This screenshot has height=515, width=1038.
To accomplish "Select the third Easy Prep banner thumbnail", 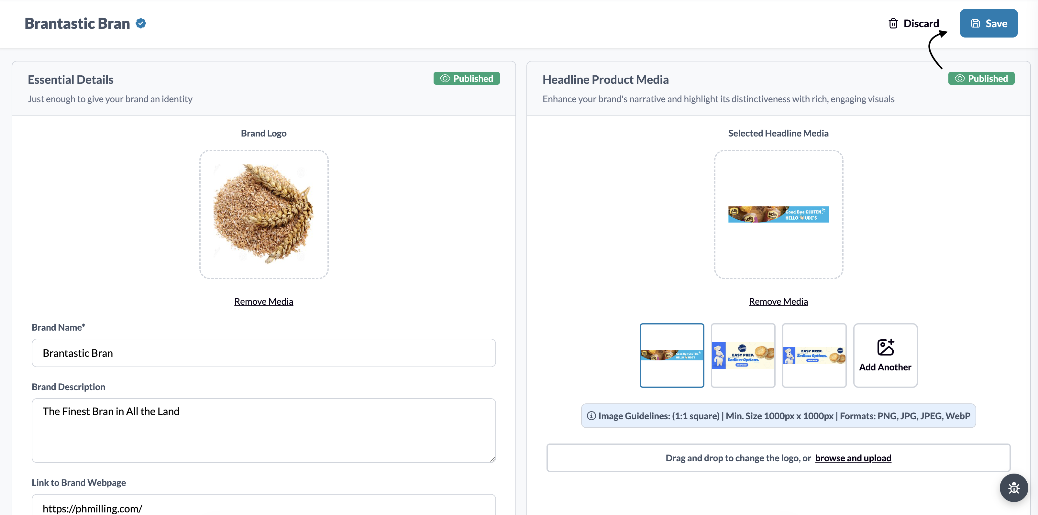I will click(x=814, y=356).
